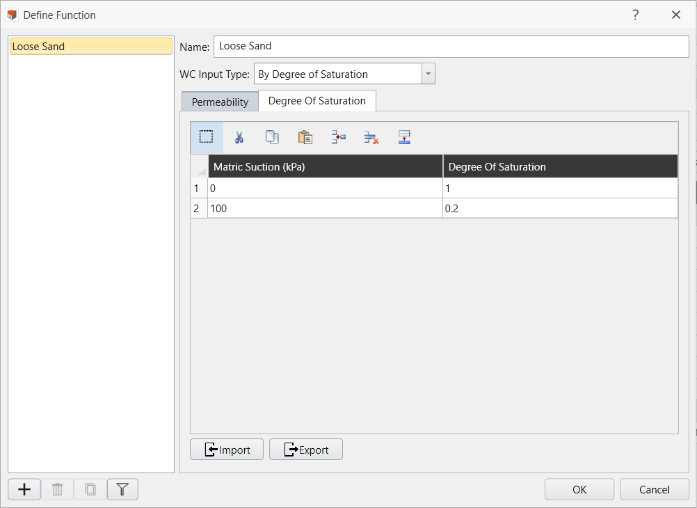697x508 pixels.
Task: Select row 2 via its row header
Action: pos(199,208)
